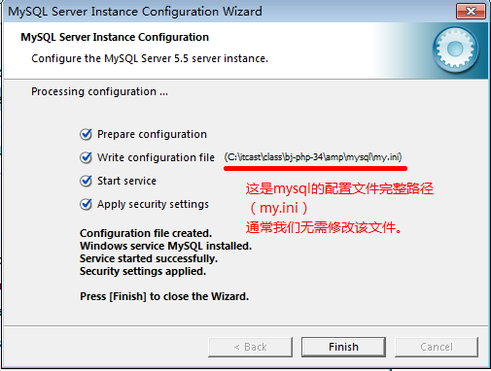Screen dimensions: 491x371
Task: Click the Write configuration file checkmark
Action: [86, 157]
